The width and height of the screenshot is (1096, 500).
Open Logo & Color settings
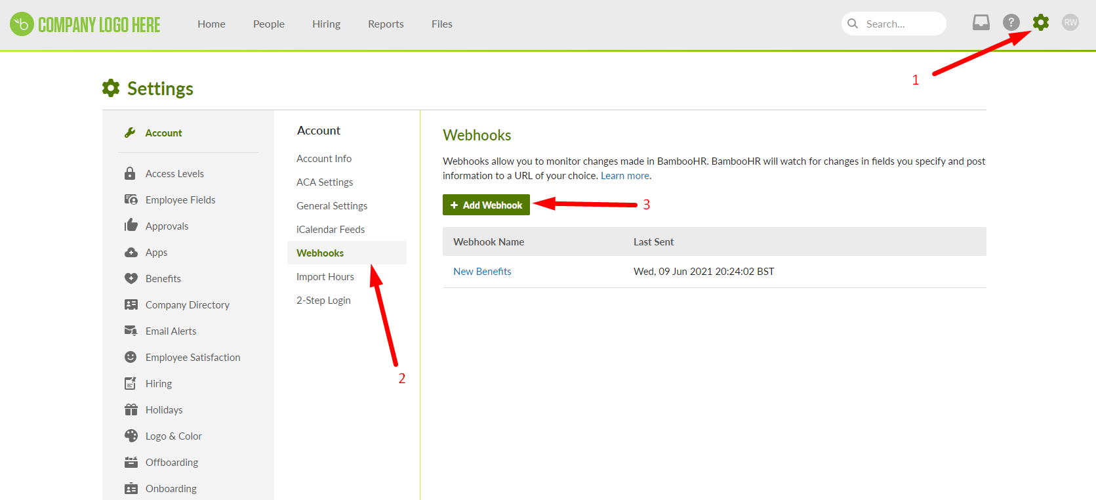pos(174,436)
